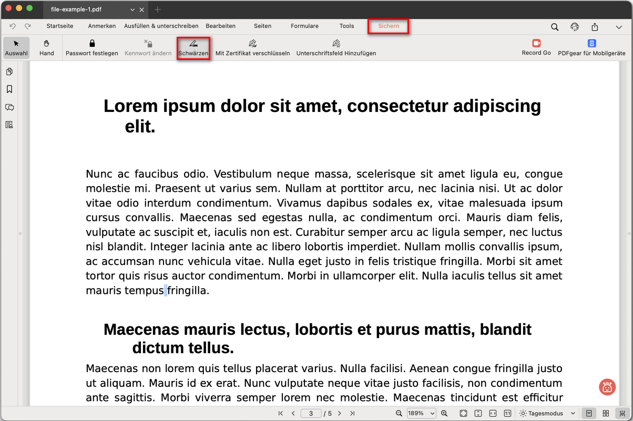The width and height of the screenshot is (633, 421).
Task: Switch to two-page view layout
Action: tap(606, 413)
